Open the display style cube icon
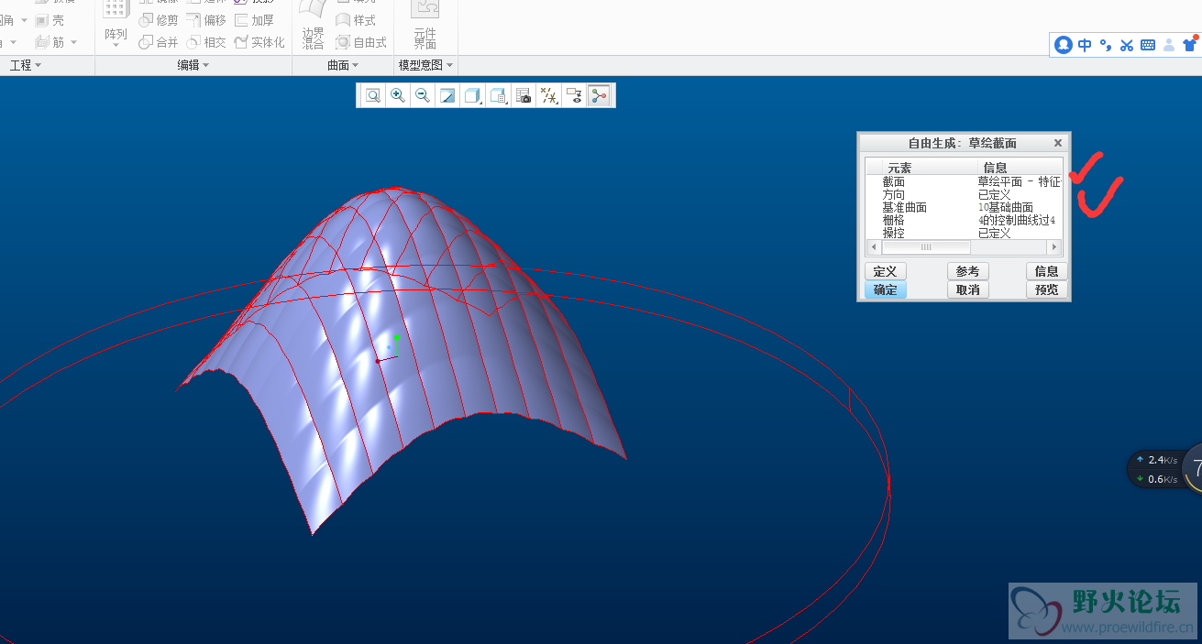This screenshot has width=1202, height=644. pyautogui.click(x=472, y=95)
